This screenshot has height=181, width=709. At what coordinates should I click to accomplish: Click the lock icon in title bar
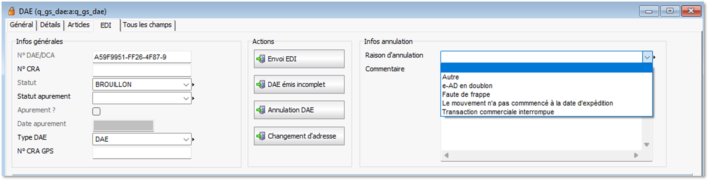(x=11, y=11)
